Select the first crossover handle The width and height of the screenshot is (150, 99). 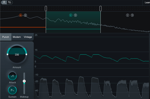[x=46, y=9]
